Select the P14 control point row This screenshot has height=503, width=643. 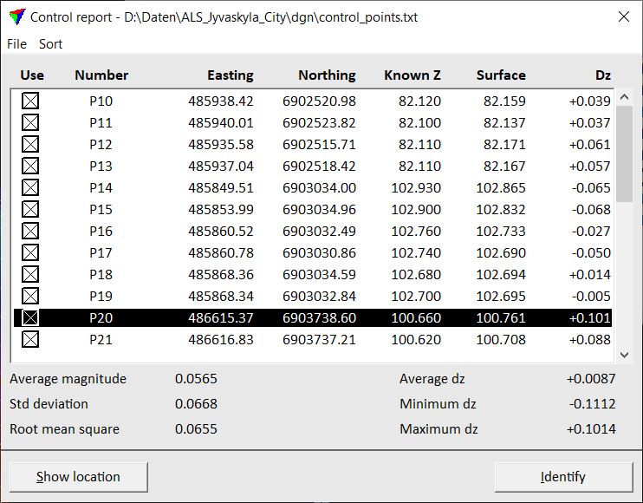[101, 188]
